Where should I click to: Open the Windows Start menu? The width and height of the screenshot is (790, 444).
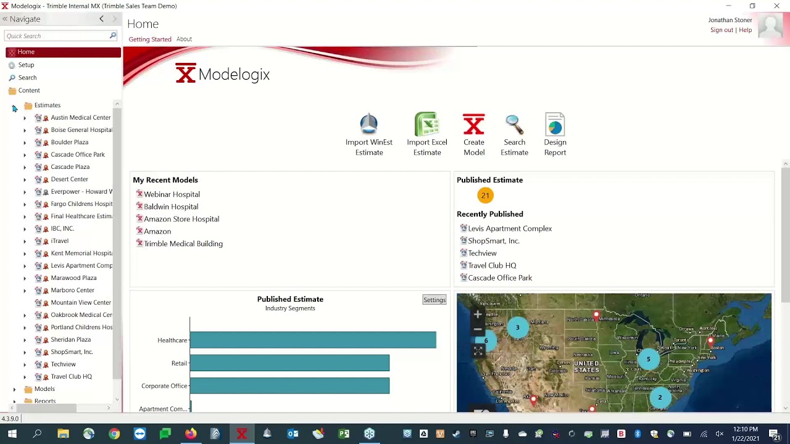pos(12,434)
